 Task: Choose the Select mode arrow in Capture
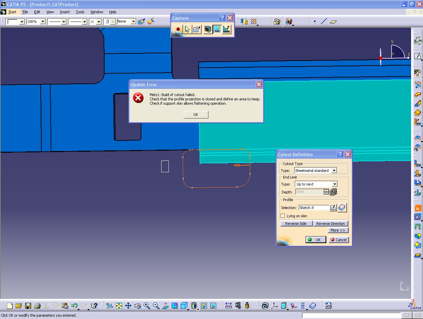187,29
